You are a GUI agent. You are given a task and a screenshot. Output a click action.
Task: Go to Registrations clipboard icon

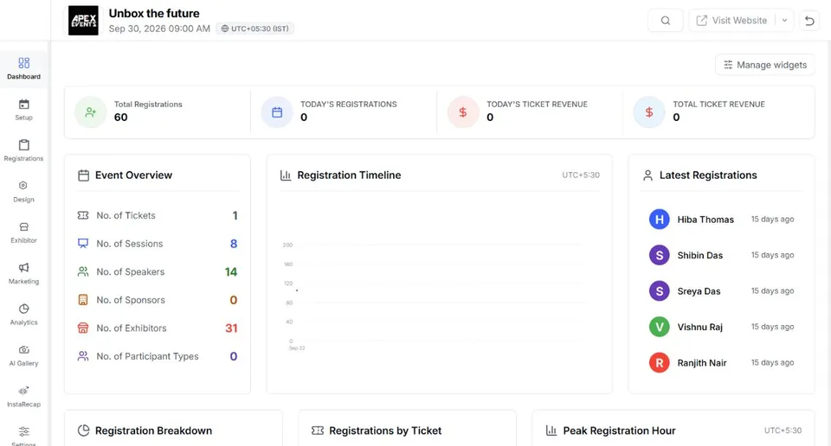tap(24, 145)
